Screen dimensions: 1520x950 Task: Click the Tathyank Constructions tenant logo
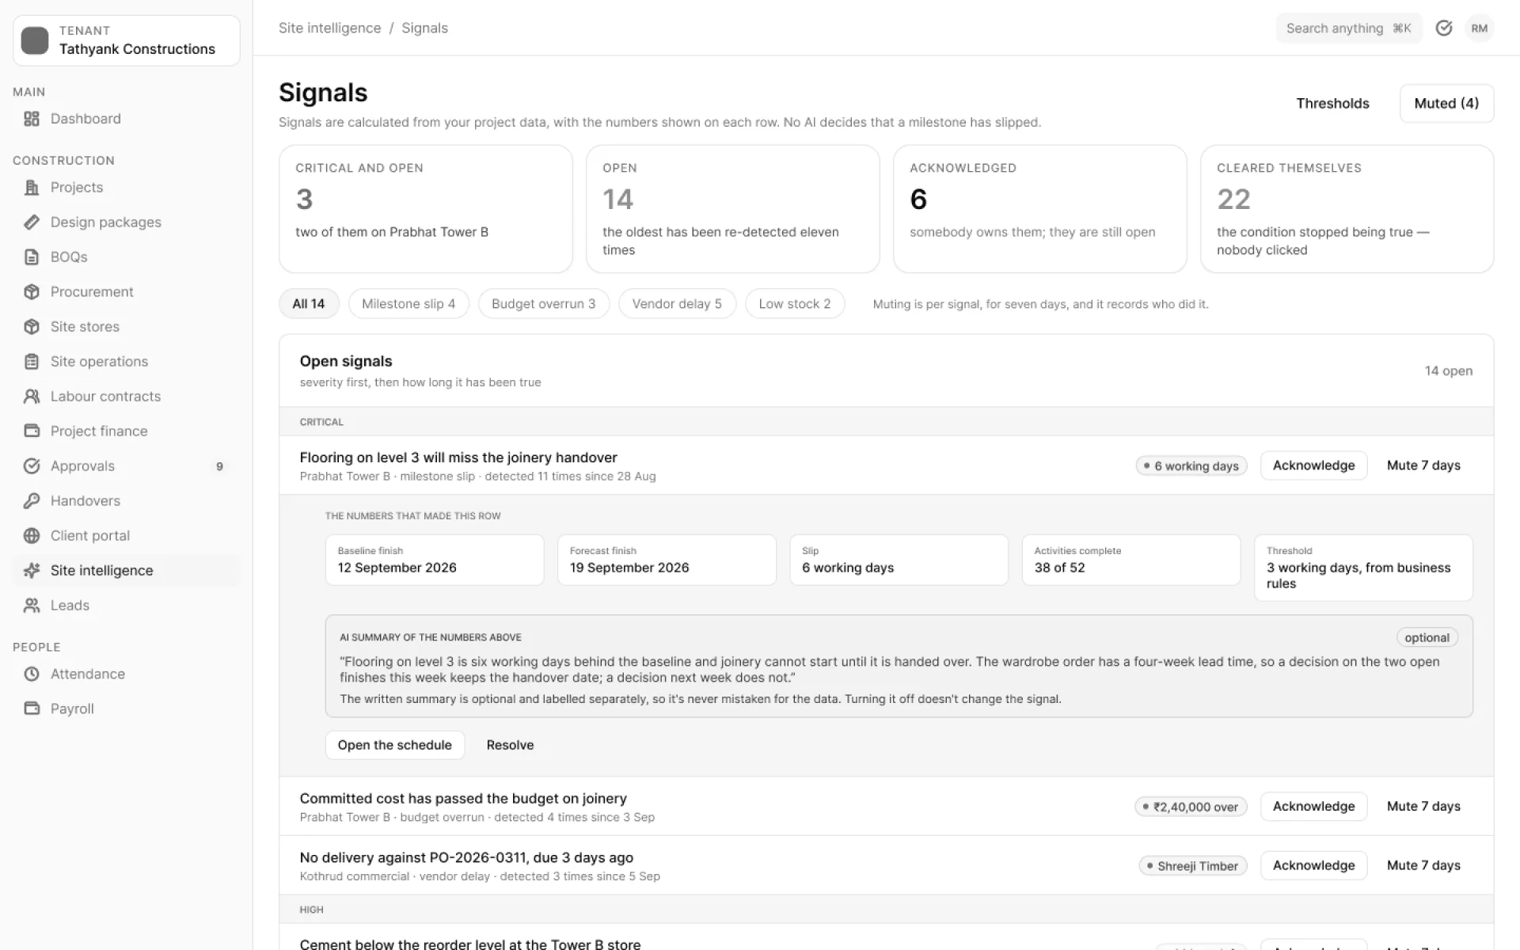tap(35, 40)
